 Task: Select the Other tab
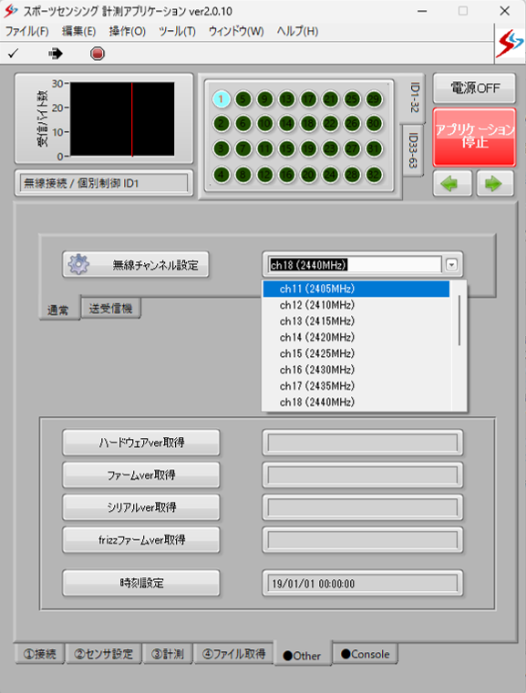pos(302,655)
